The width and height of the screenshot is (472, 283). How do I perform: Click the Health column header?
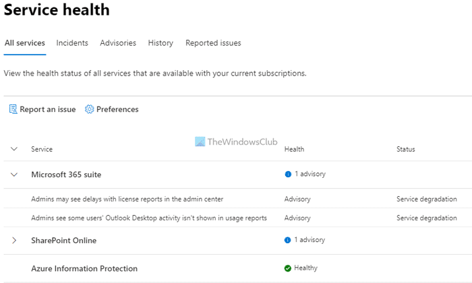click(x=295, y=149)
